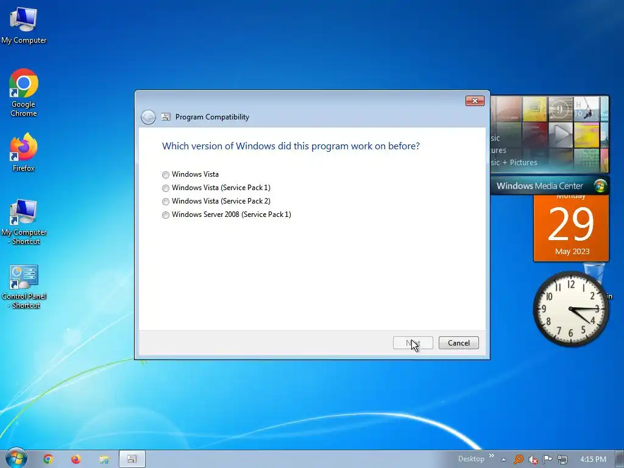
Task: Close the Program Compatibility dialog
Action: (475, 101)
